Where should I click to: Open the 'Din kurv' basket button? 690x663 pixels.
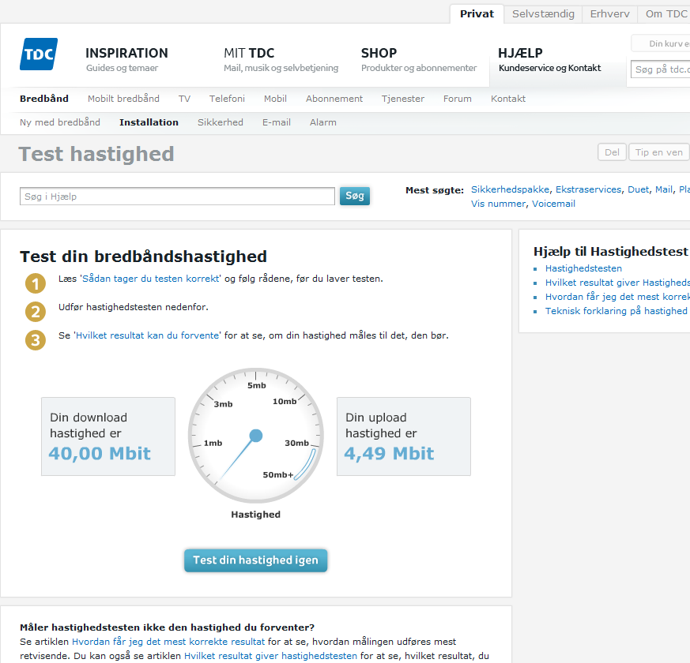point(661,43)
